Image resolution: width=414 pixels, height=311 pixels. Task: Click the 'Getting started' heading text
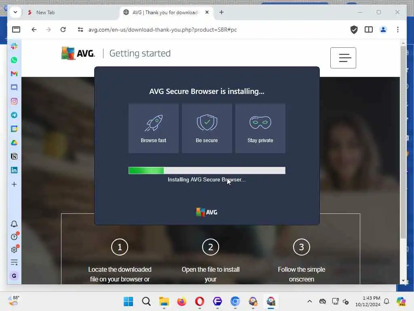coord(140,53)
